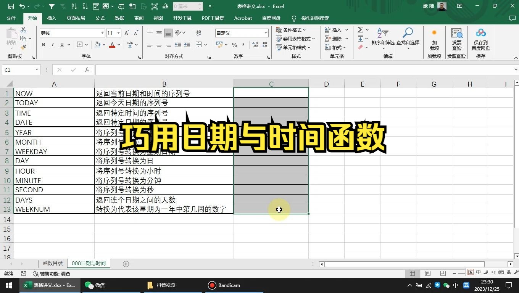This screenshot has height=293, width=519.
Task: Expand the font size dropdown
Action: [118, 33]
